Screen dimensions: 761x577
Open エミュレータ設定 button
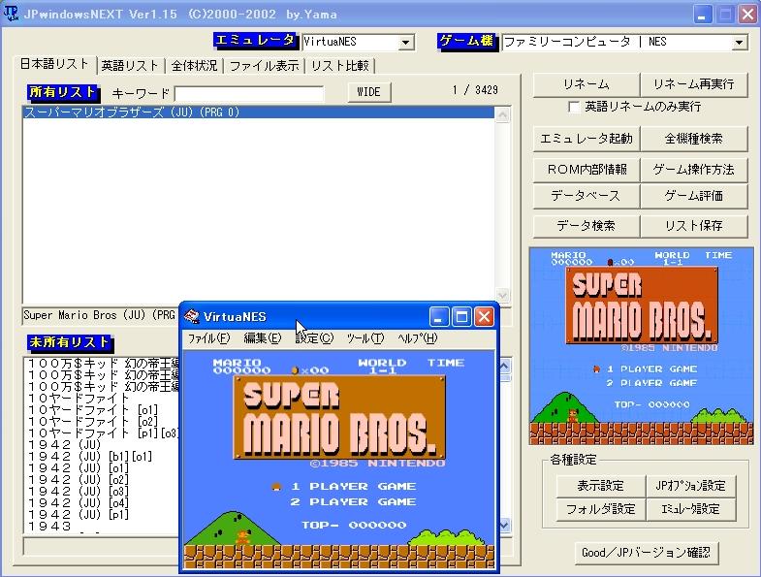click(x=691, y=509)
